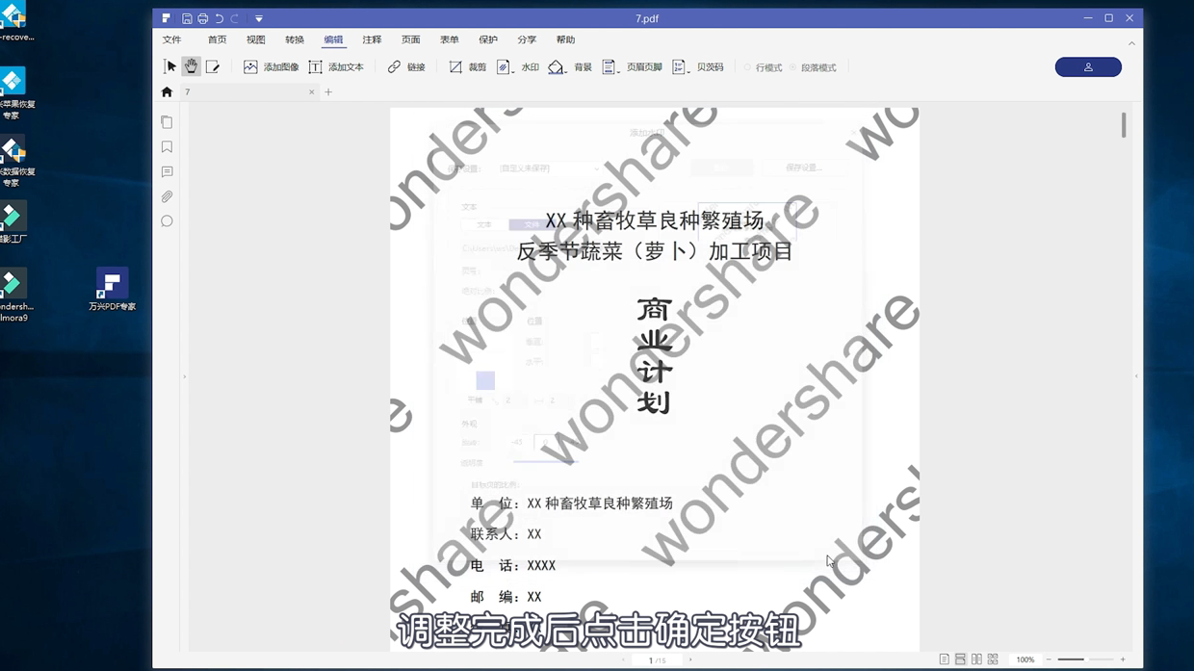Switch to the 注释 comment tab
The image size is (1194, 671).
[x=372, y=39]
